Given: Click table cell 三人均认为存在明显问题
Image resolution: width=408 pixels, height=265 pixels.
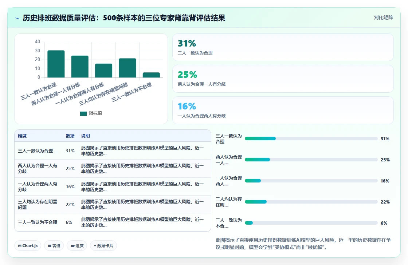Looking at the screenshot, I should (x=38, y=205).
